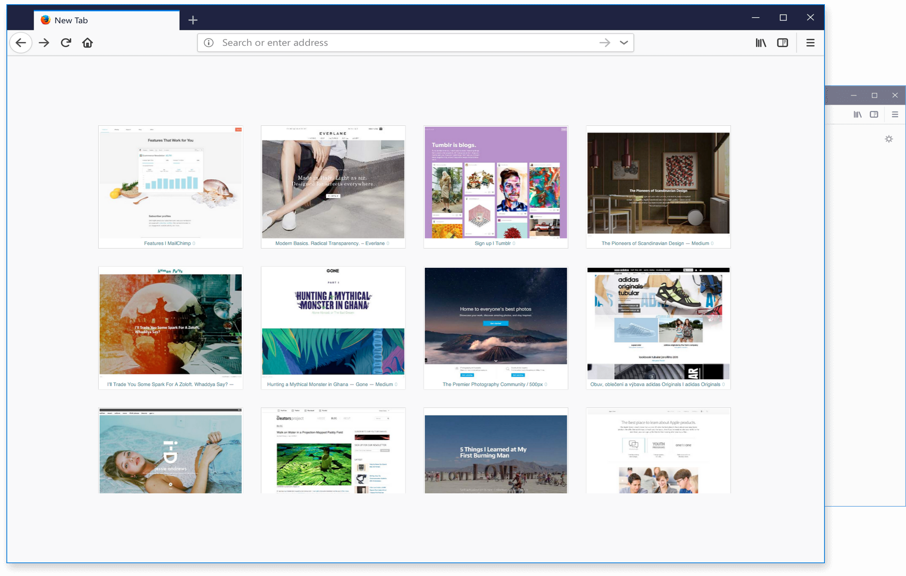The width and height of the screenshot is (906, 576).
Task: Open the main hamburger menu
Action: (810, 43)
